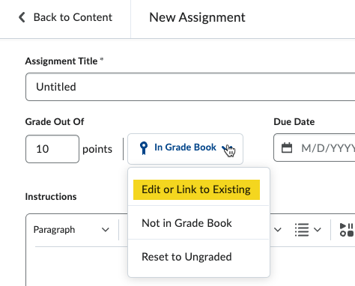Expand the chevron left of list icon

click(278, 230)
